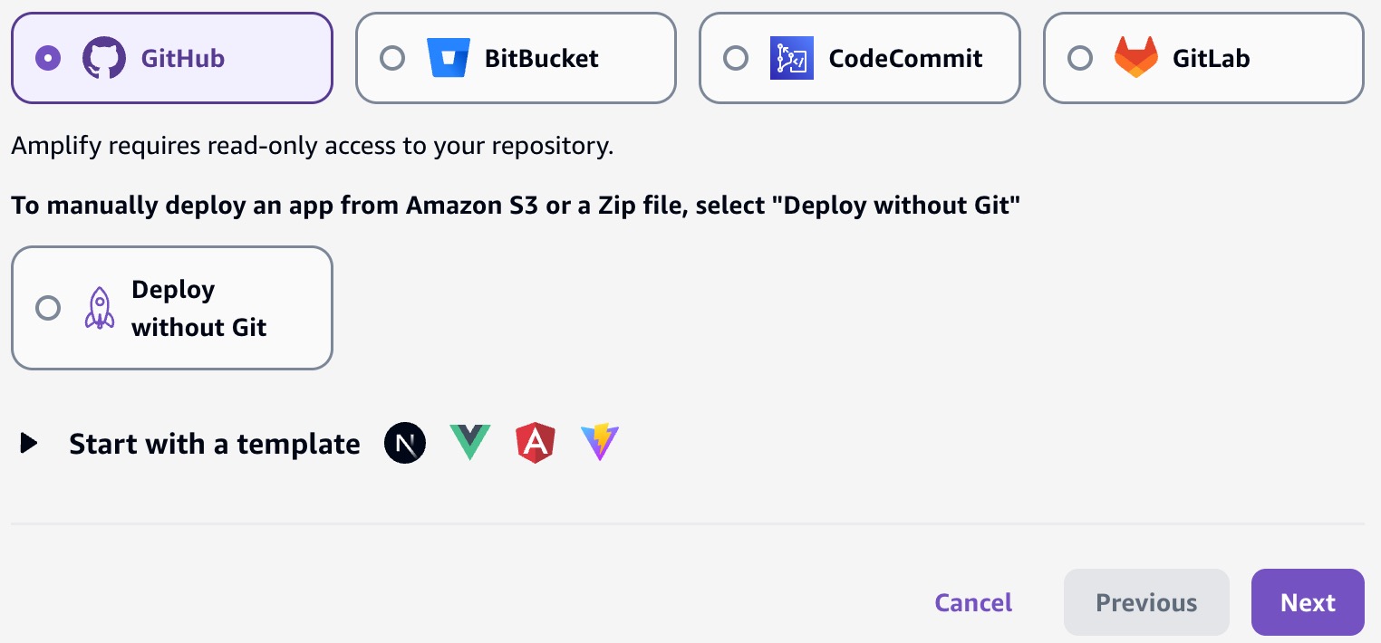Screen dimensions: 1381x643
Task: Click the Next.js template icon
Action: pos(405,443)
